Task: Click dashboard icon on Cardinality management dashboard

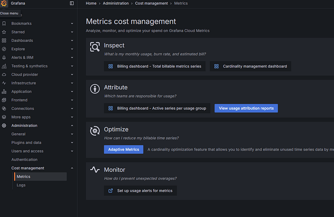Action: pos(216,66)
